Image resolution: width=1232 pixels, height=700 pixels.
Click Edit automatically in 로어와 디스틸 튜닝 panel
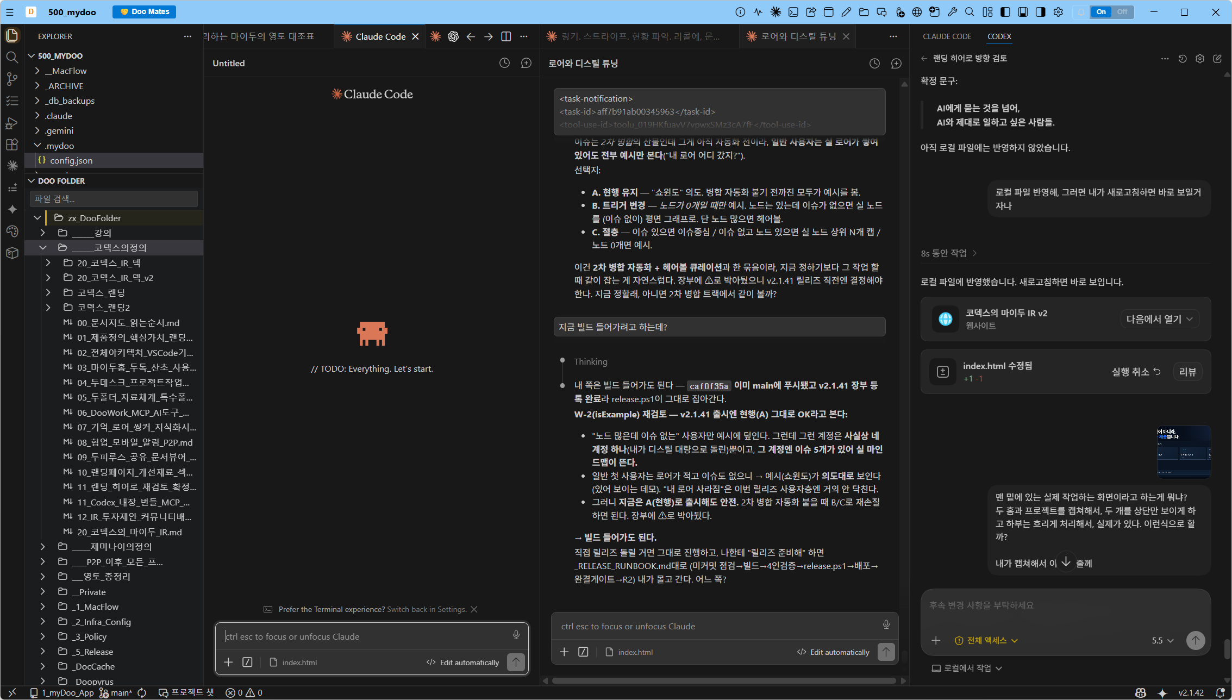click(x=833, y=652)
